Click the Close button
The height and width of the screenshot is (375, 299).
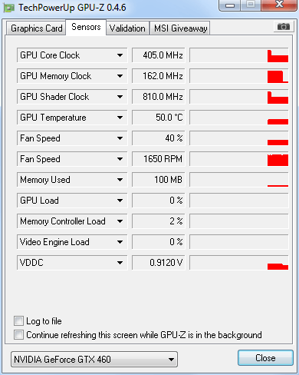point(265,358)
